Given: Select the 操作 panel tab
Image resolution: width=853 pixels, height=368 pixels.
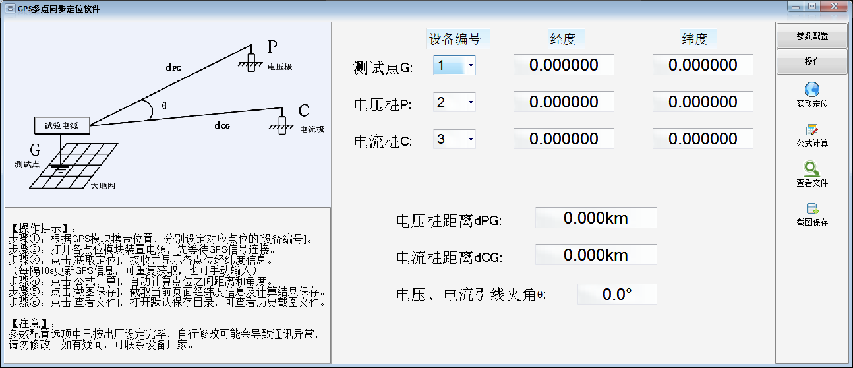Looking at the screenshot, I should point(811,61).
